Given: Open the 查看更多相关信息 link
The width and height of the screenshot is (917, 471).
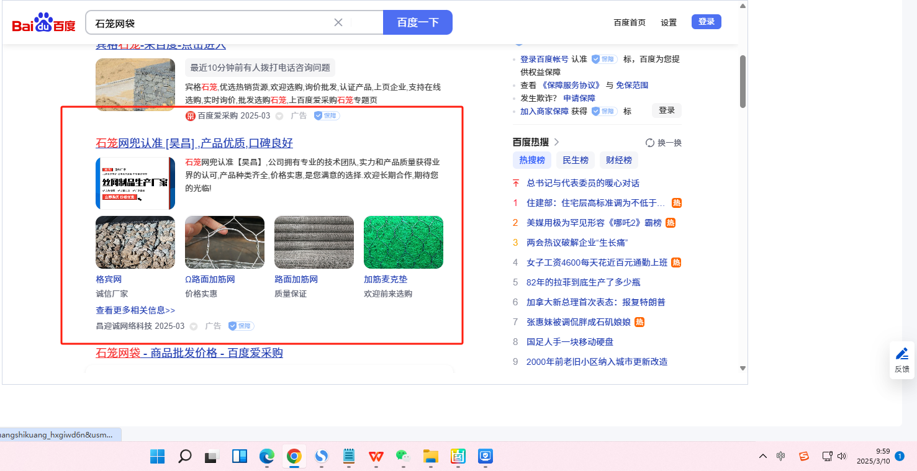Looking at the screenshot, I should (x=135, y=310).
